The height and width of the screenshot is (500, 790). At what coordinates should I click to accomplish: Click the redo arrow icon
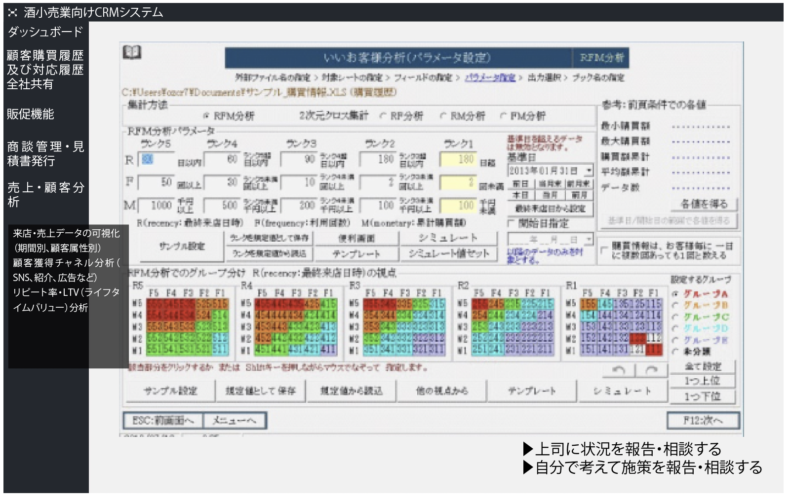tap(652, 370)
